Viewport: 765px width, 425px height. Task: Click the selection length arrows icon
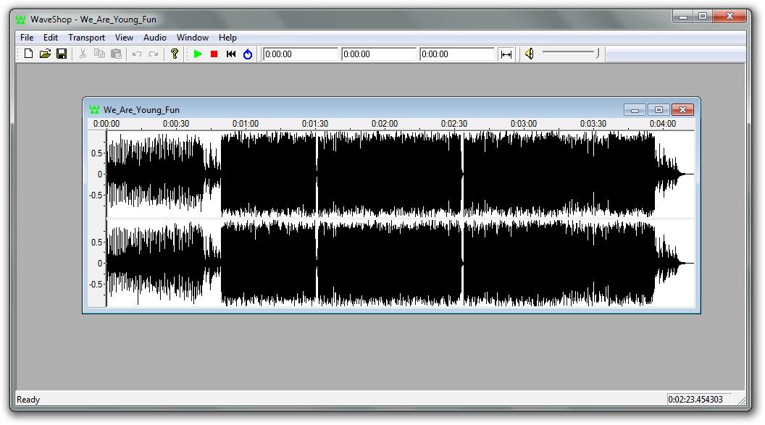(506, 54)
